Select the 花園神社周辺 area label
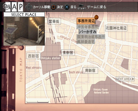This screenshot has width=138, height=111. pyautogui.click(x=116, y=28)
